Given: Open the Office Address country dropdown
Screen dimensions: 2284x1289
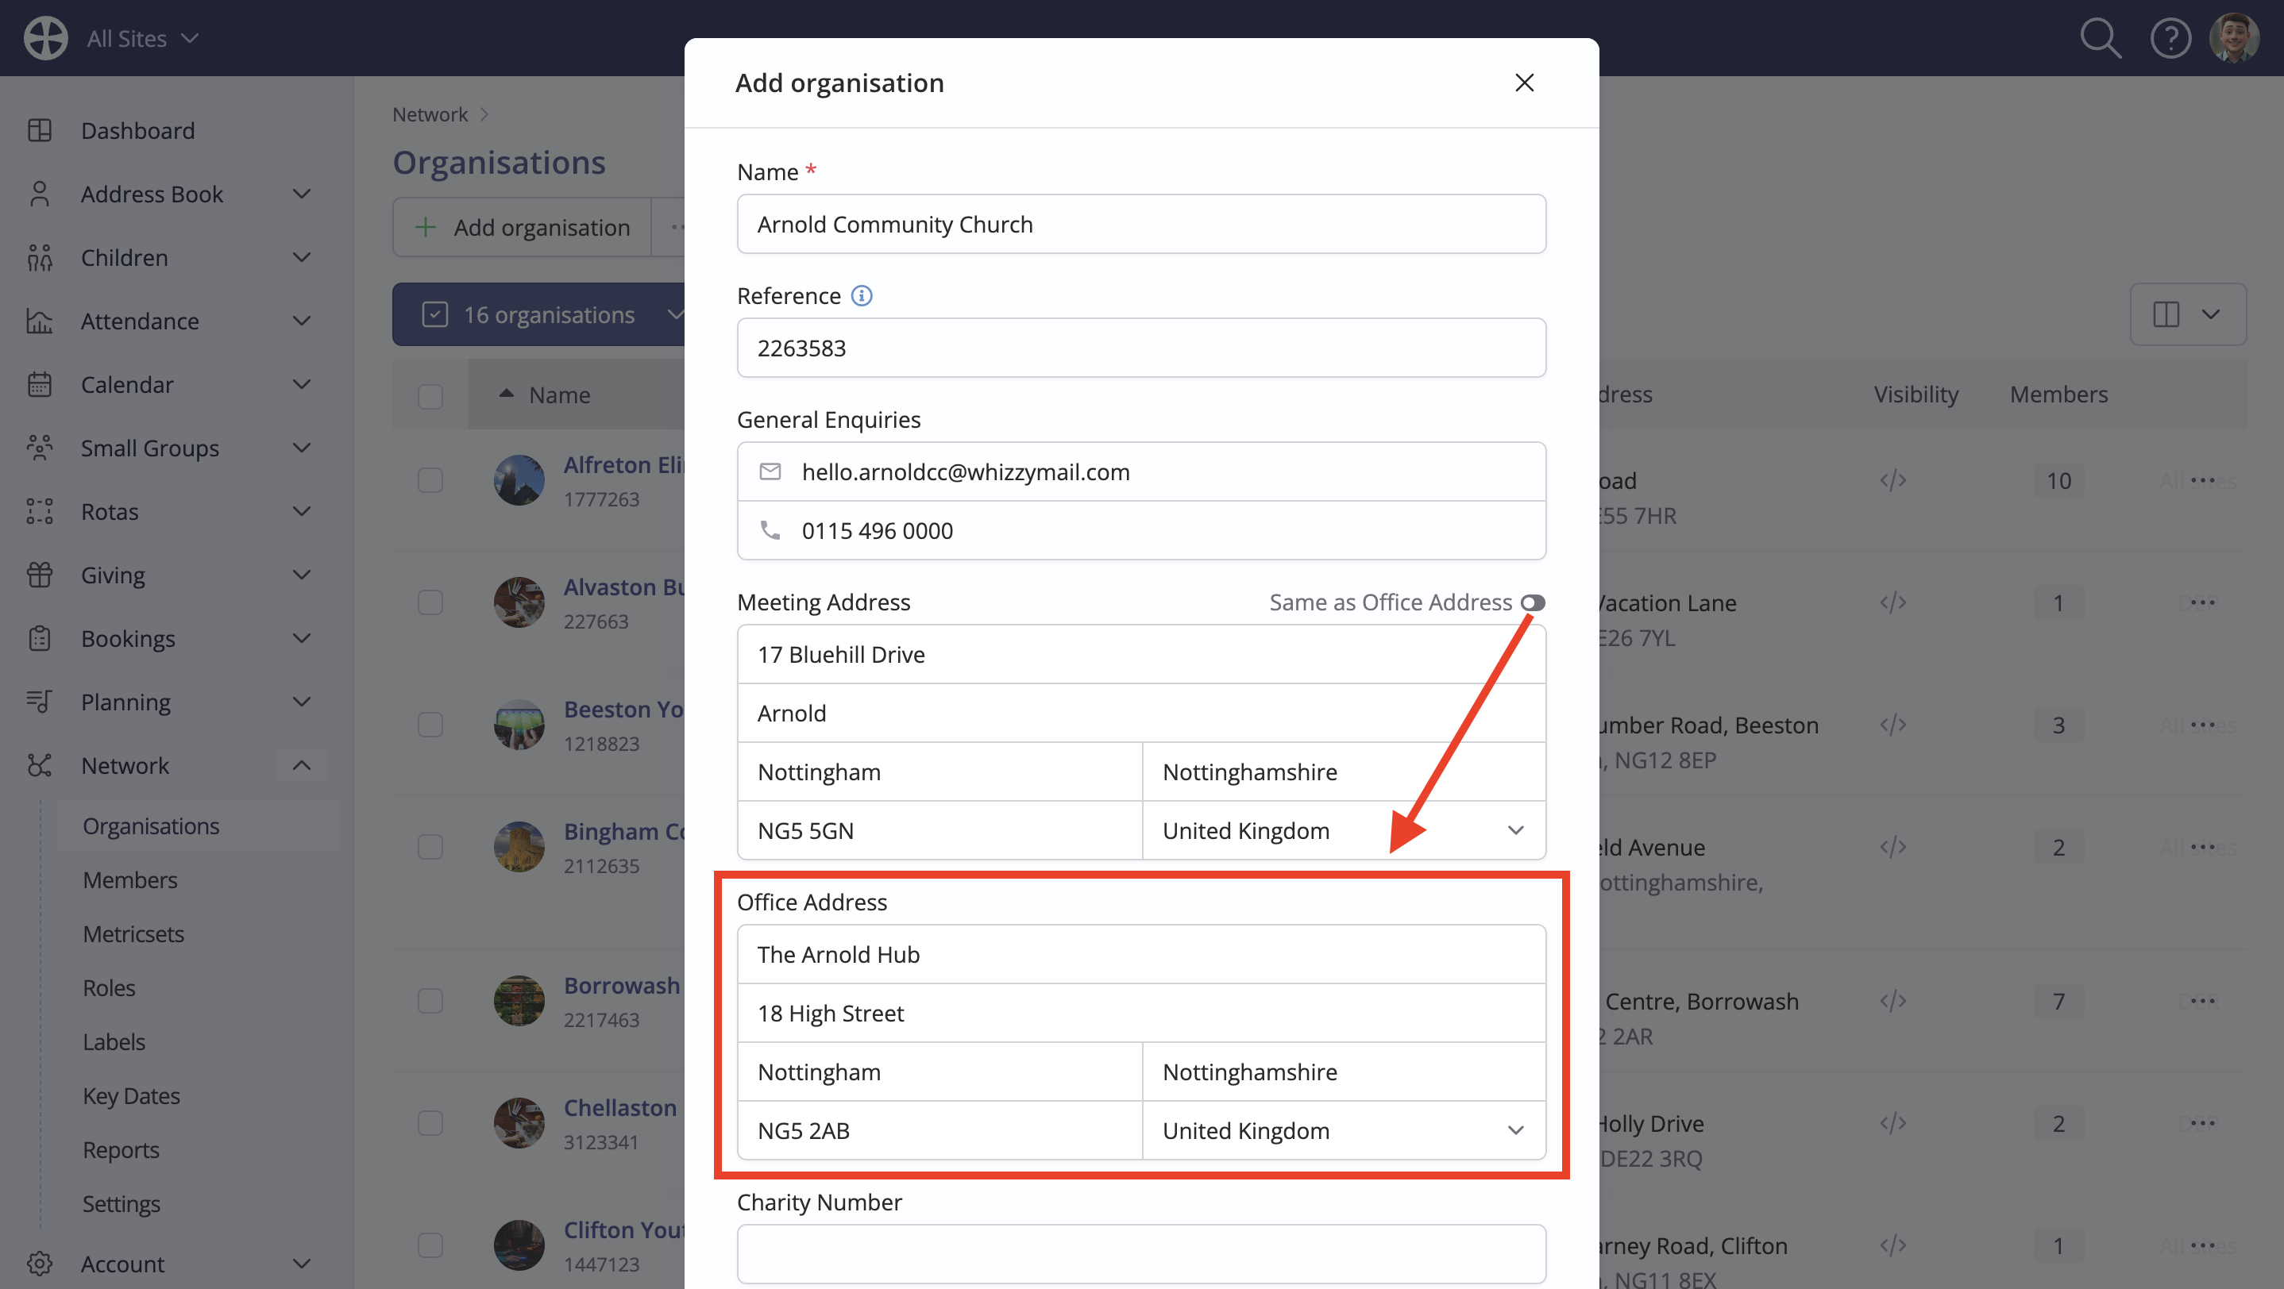Looking at the screenshot, I should pos(1343,1130).
